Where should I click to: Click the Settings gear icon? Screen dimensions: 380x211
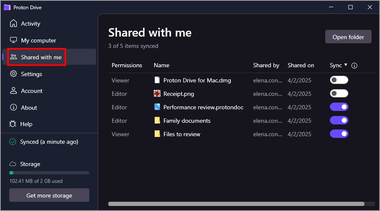tap(13, 74)
